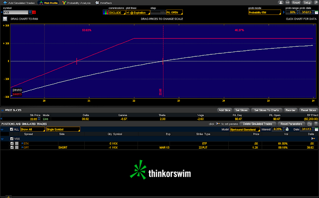Viewport: 319px width, 198px height.
Task: Open the commissions EXCLUDE dropdown
Action: pyautogui.click(x=117, y=12)
